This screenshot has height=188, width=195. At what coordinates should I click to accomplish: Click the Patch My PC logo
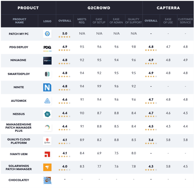(47, 34)
